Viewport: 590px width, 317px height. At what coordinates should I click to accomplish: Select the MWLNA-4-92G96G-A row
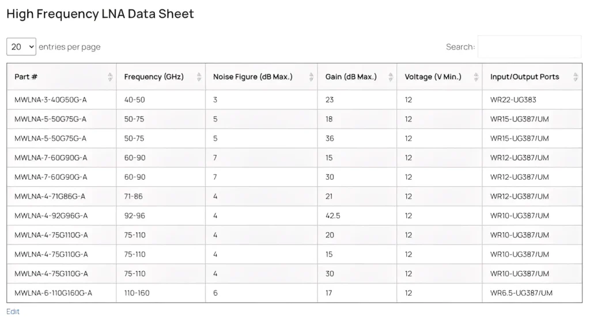click(x=51, y=216)
